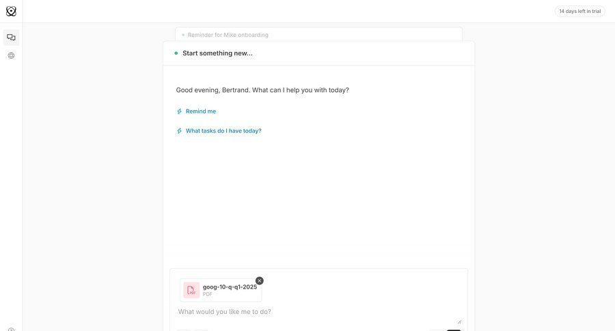Click the small dot before Reminder for Mike onboarding

(x=183, y=35)
